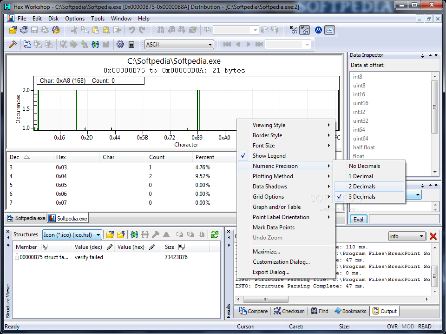
Task: Select the checked 3 Decimals option
Action: [x=369, y=197]
